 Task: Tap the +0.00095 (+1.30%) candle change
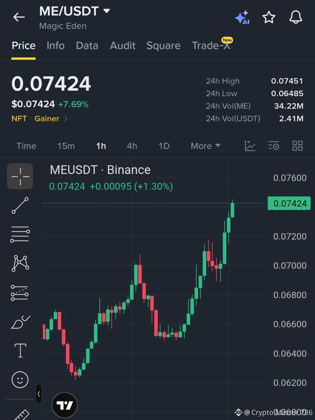(x=131, y=186)
